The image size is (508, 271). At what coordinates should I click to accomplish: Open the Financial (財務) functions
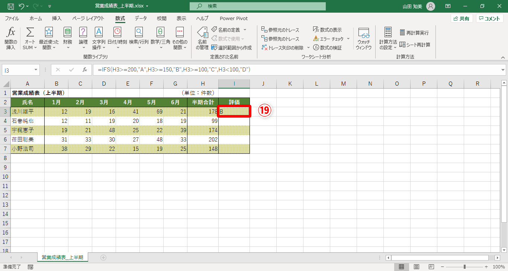[x=68, y=39]
